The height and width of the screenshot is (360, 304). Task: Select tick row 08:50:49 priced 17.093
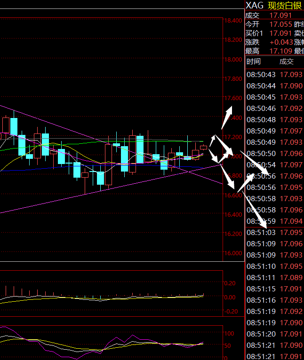[x=274, y=142]
